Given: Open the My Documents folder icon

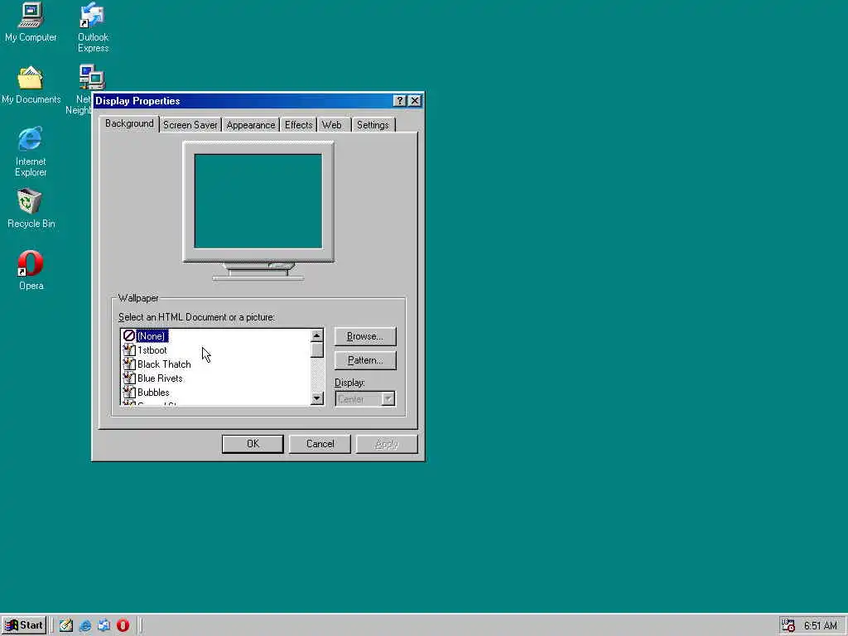Looking at the screenshot, I should (x=31, y=85).
